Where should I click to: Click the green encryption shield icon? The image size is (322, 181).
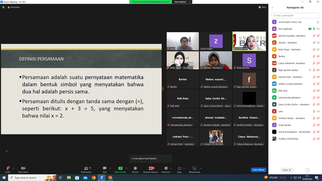coord(4,7)
